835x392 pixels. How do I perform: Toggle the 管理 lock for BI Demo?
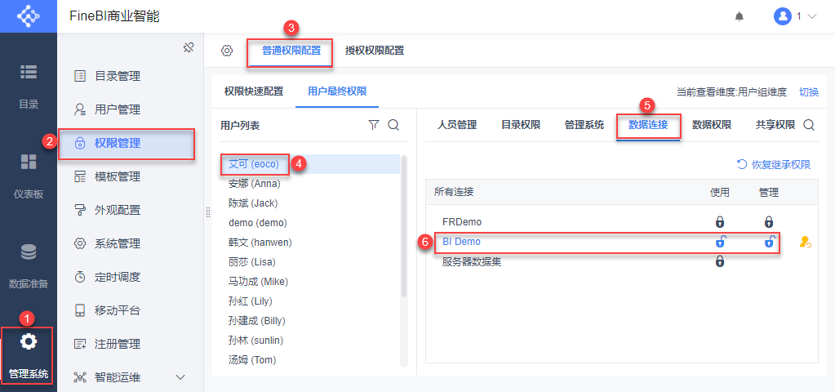click(769, 242)
